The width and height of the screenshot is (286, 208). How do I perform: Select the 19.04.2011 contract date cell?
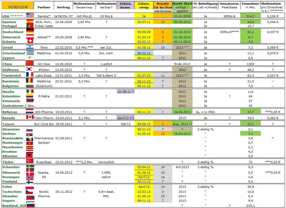point(64,118)
